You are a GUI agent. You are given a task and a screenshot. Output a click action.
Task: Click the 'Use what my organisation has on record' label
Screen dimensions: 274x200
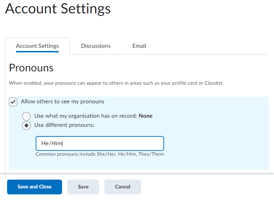pyautogui.click(x=86, y=116)
